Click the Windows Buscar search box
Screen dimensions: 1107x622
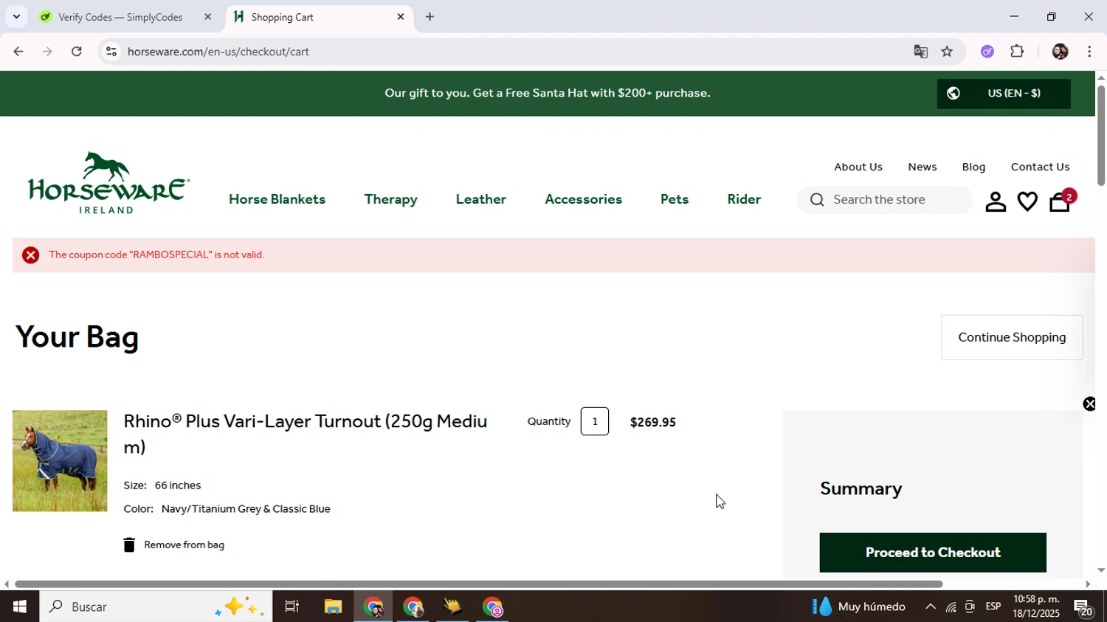tap(156, 607)
